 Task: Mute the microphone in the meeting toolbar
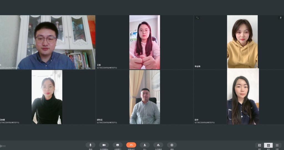click(x=90, y=145)
